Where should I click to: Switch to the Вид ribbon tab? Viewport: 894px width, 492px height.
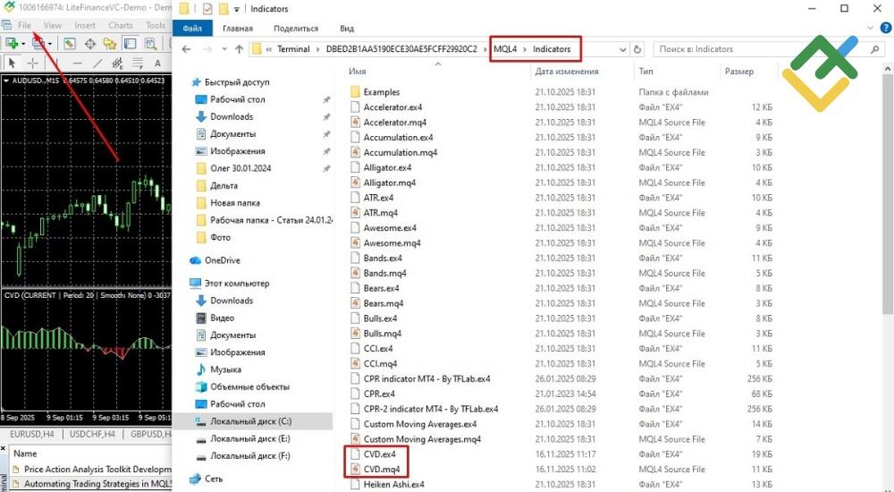pos(347,29)
